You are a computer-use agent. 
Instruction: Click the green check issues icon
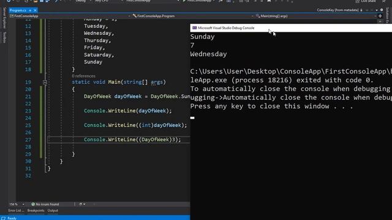(x=33, y=204)
